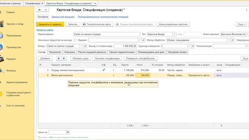Screen dimensions: 249x140
Task: Expand the Вариант dropdown arrow
Action: pos(139,40)
